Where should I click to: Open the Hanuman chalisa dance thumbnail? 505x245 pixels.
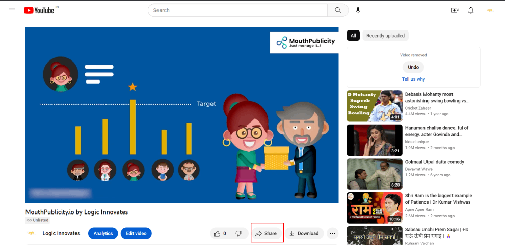(x=374, y=140)
